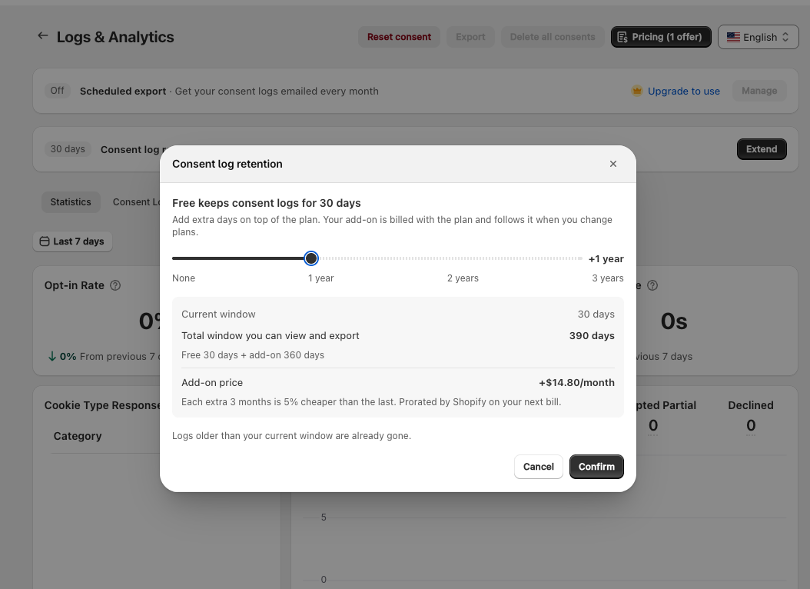Click the 390 days total window value
This screenshot has width=810, height=589.
coord(592,335)
